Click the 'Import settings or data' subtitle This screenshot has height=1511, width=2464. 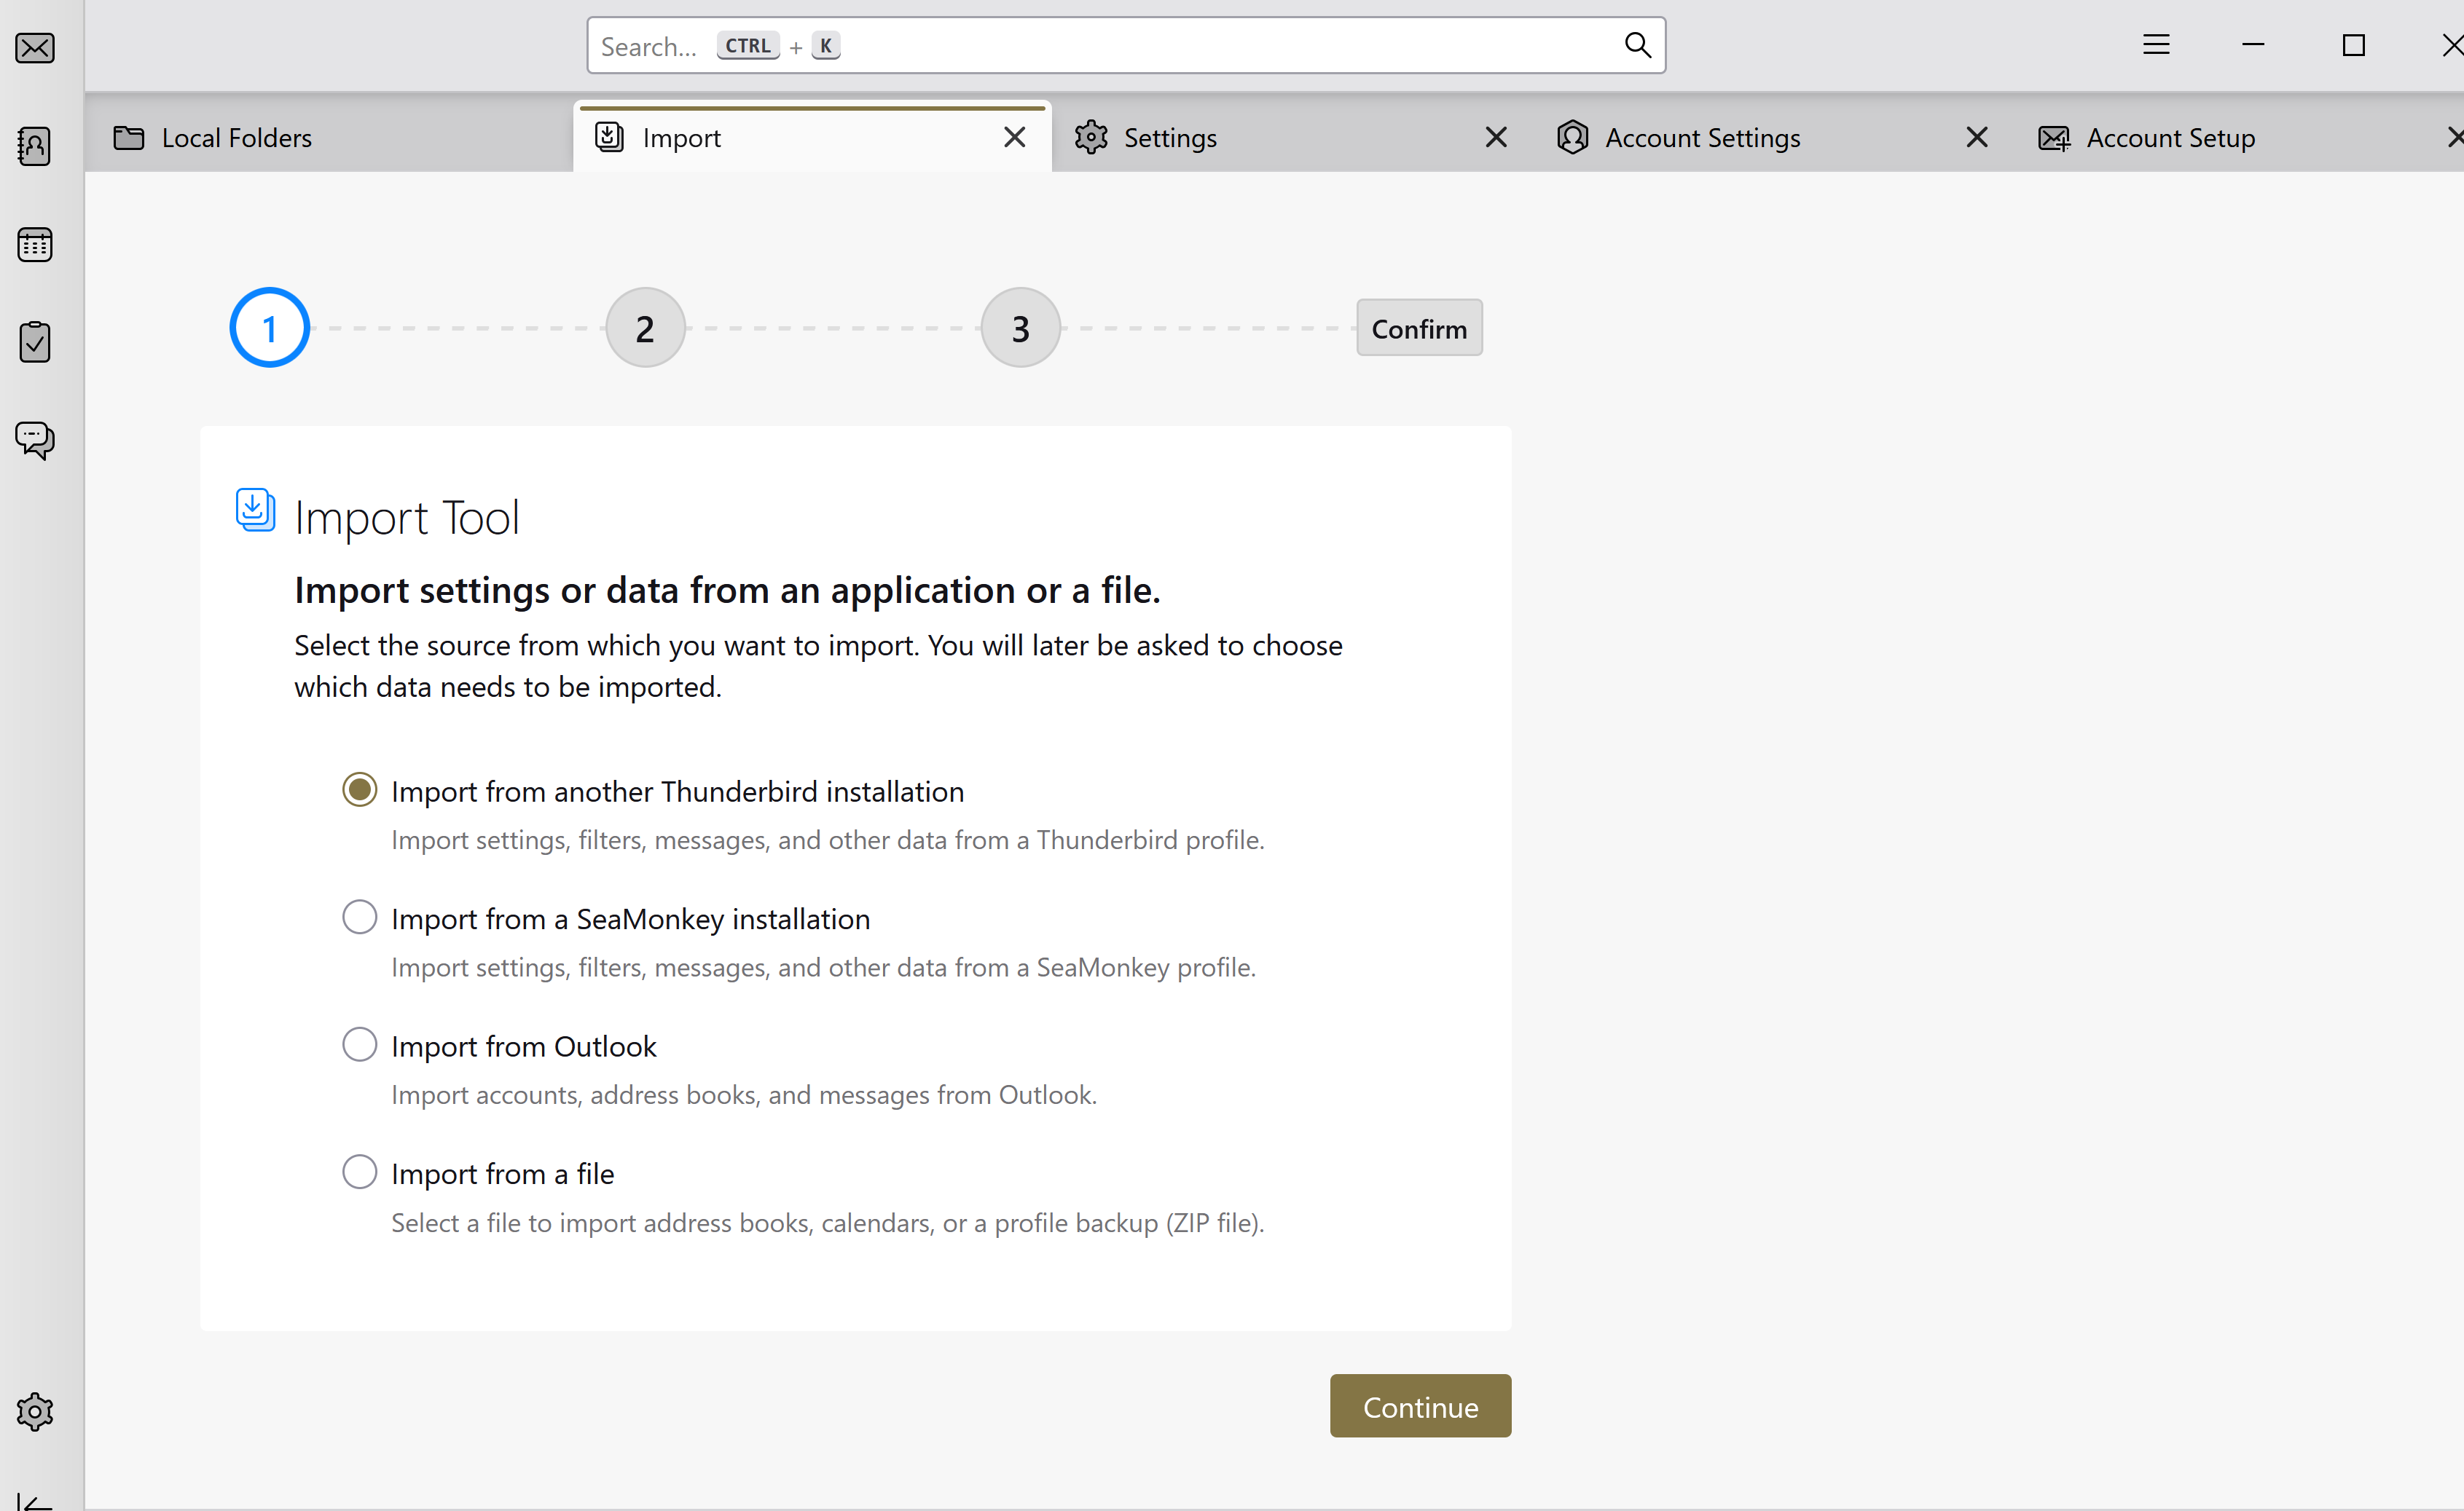tap(727, 591)
